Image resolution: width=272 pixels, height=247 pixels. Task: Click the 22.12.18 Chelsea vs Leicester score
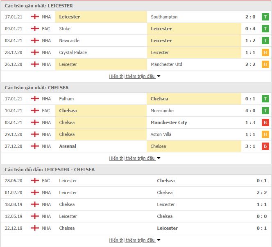pos(262,228)
